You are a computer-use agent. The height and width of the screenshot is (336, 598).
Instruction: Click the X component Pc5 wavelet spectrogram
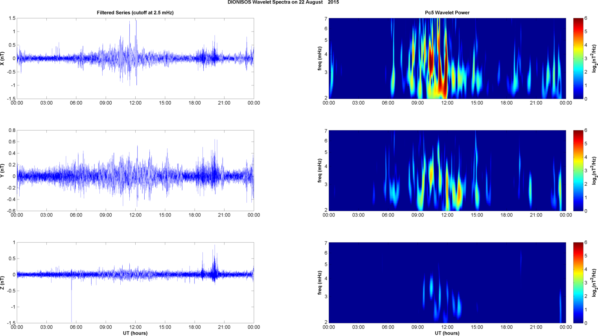click(x=447, y=59)
